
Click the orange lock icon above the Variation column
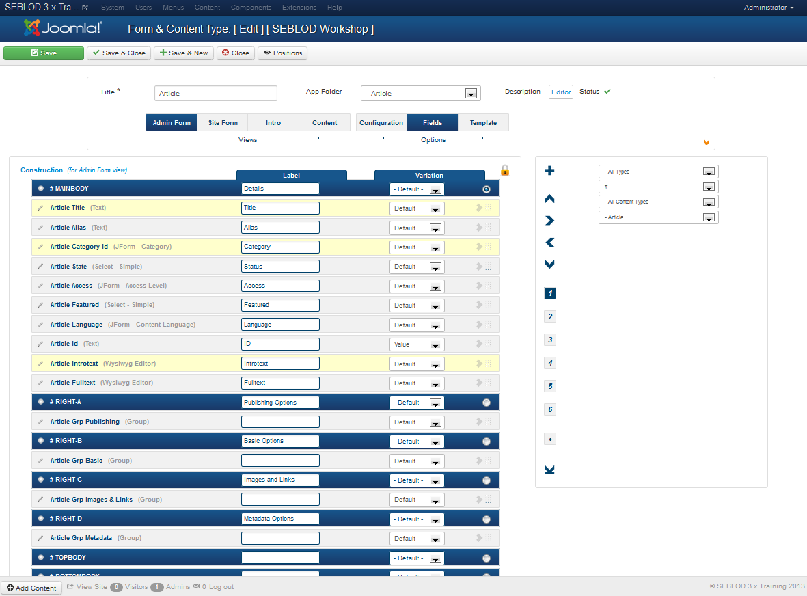505,170
